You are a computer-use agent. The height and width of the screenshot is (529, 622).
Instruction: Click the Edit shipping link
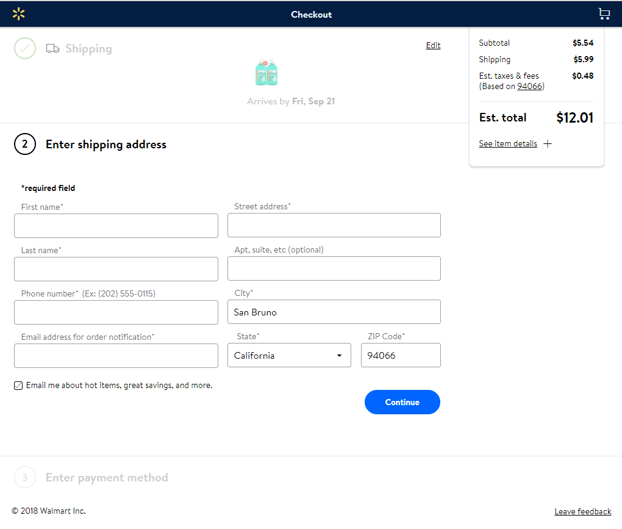(433, 45)
